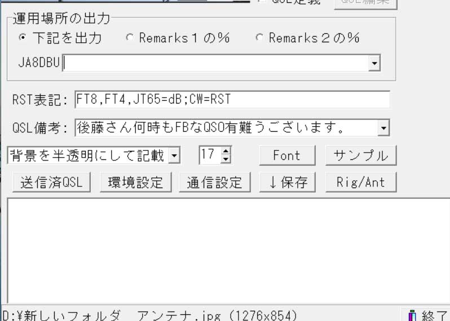Open 送信済QSL sent list
This screenshot has height=321, width=450.
tap(51, 182)
